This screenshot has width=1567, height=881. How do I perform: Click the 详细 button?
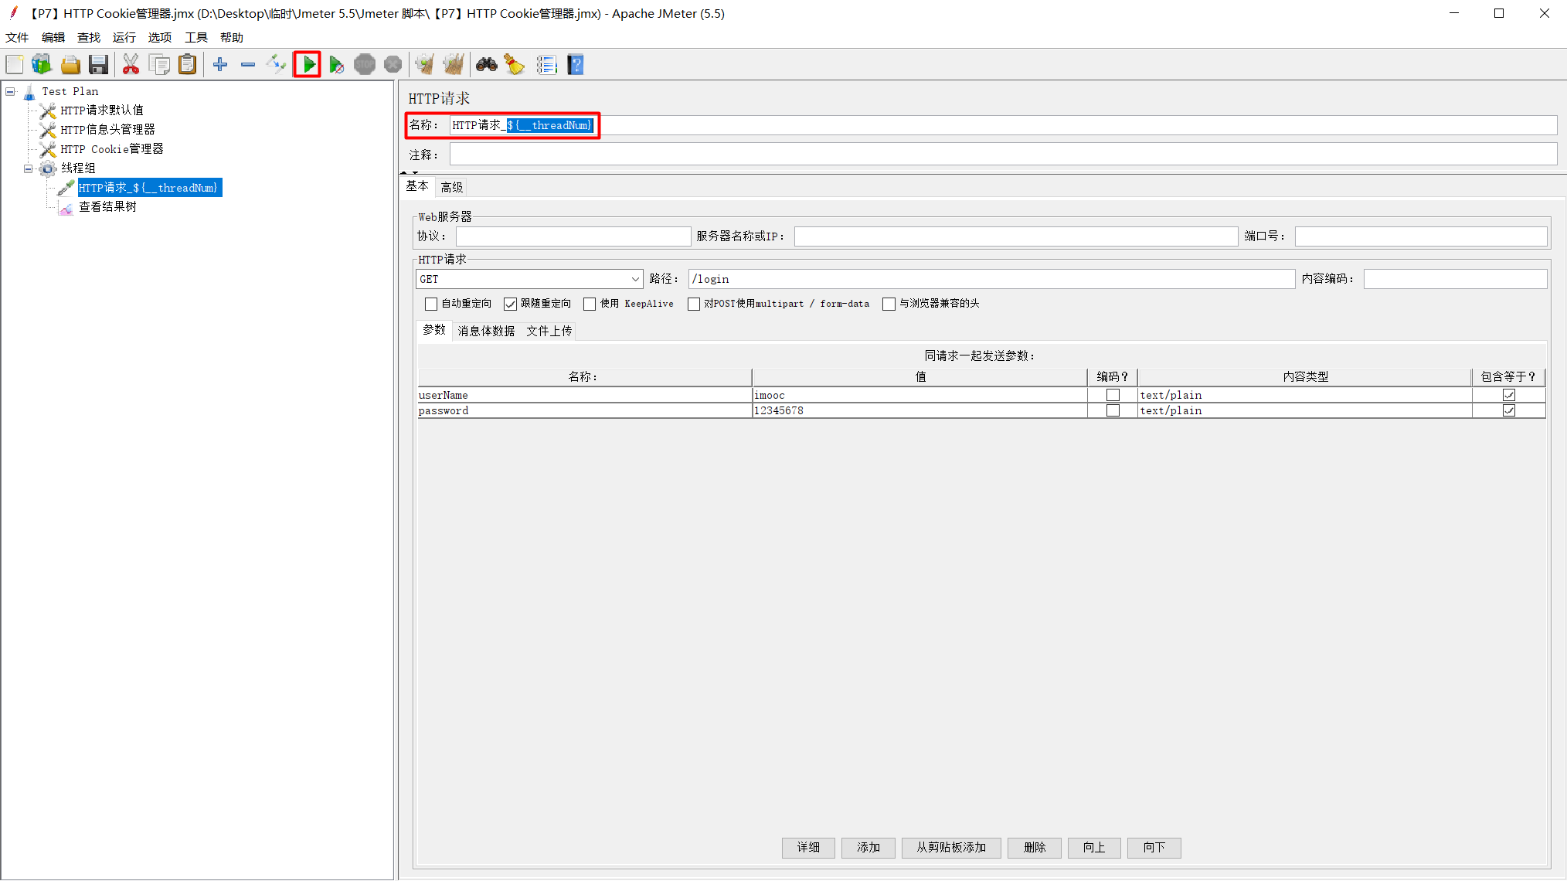(x=808, y=848)
